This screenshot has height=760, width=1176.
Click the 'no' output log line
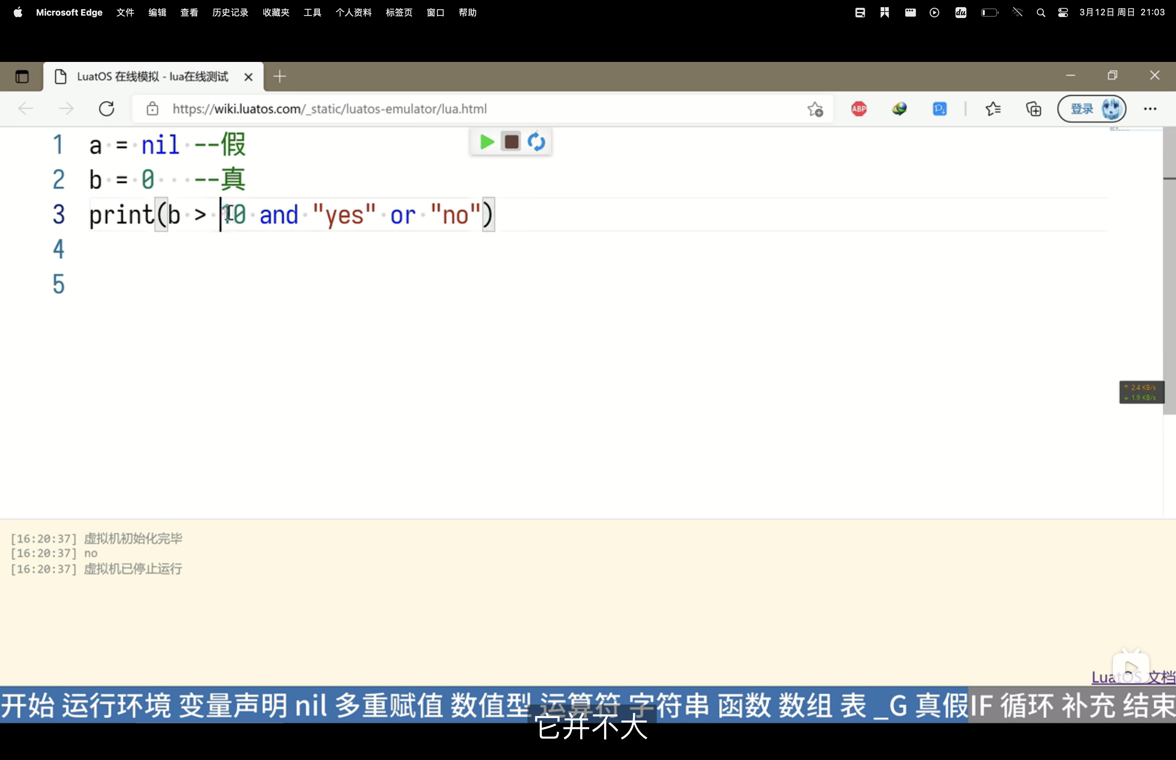54,553
